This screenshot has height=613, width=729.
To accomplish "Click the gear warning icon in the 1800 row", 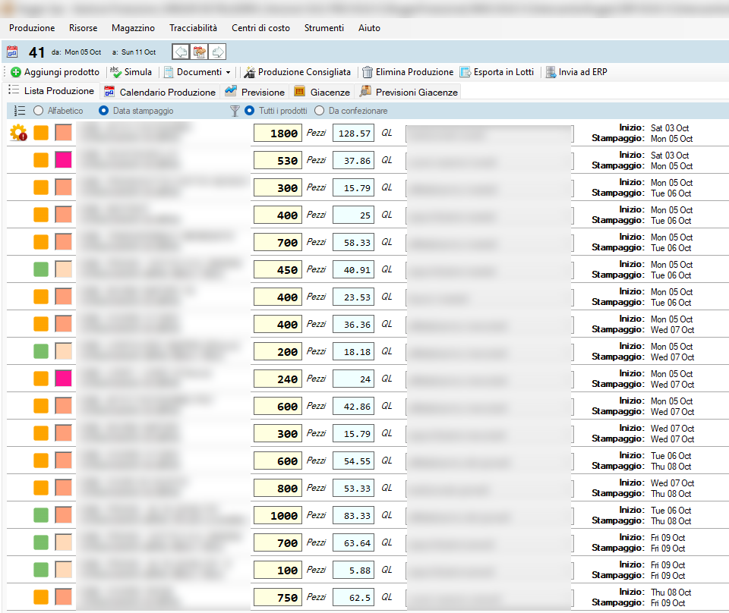I will [18, 133].
